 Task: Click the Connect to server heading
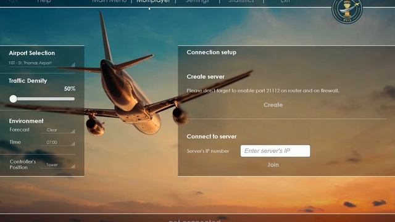[212, 136]
